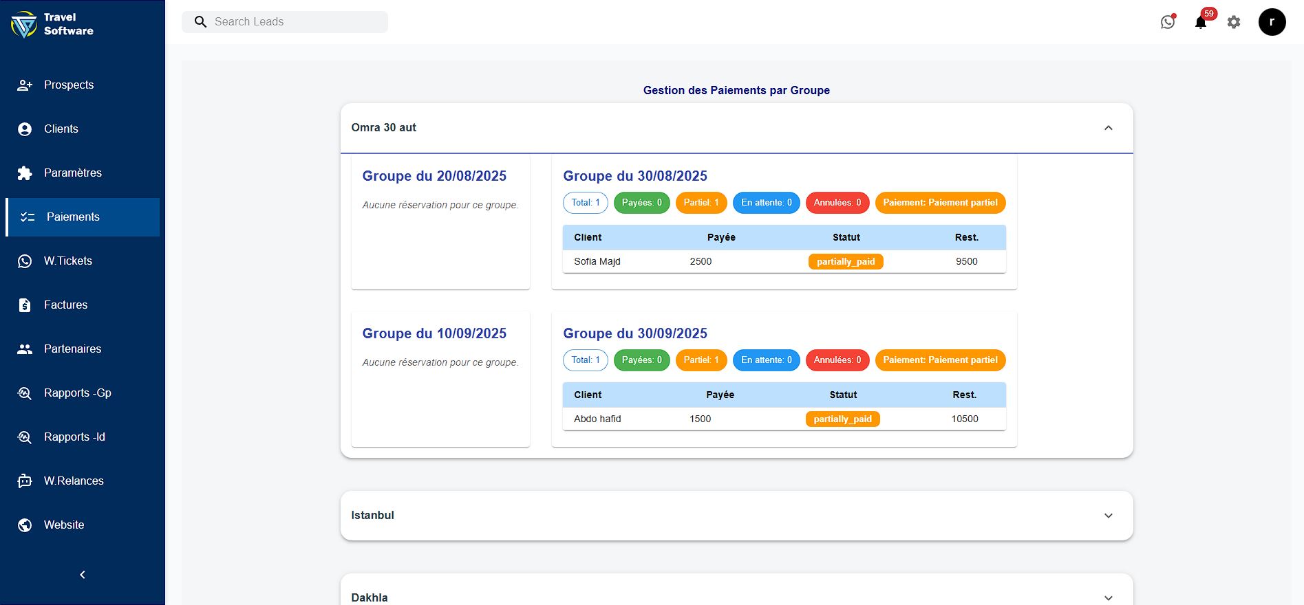Image resolution: width=1304 pixels, height=605 pixels.
Task: Select the Rapports -Gp menu item
Action: (x=77, y=393)
